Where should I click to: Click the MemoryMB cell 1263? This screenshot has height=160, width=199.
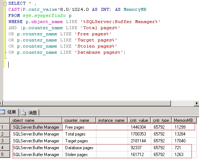coord(184,155)
